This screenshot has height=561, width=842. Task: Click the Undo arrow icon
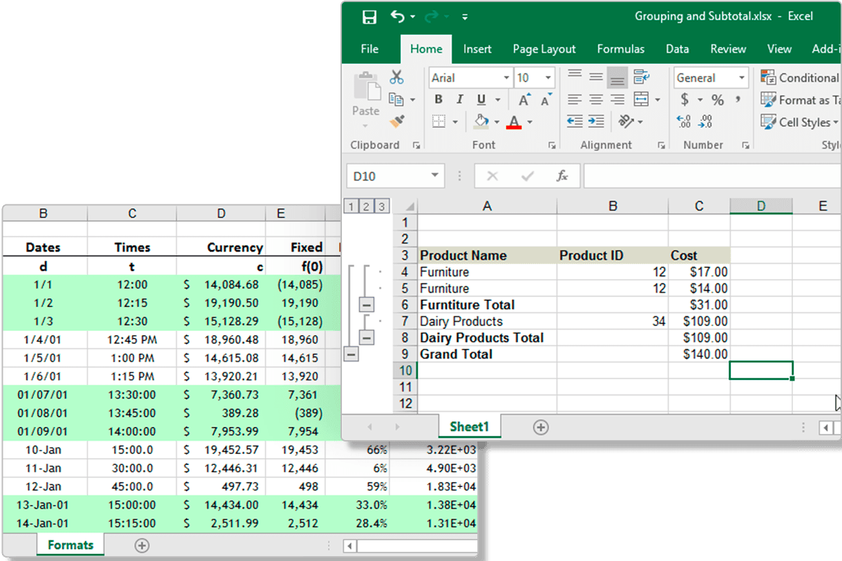(x=398, y=16)
